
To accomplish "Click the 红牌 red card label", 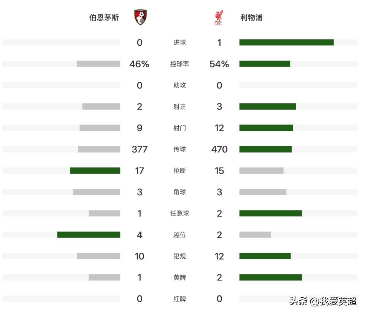I will 179,299.
